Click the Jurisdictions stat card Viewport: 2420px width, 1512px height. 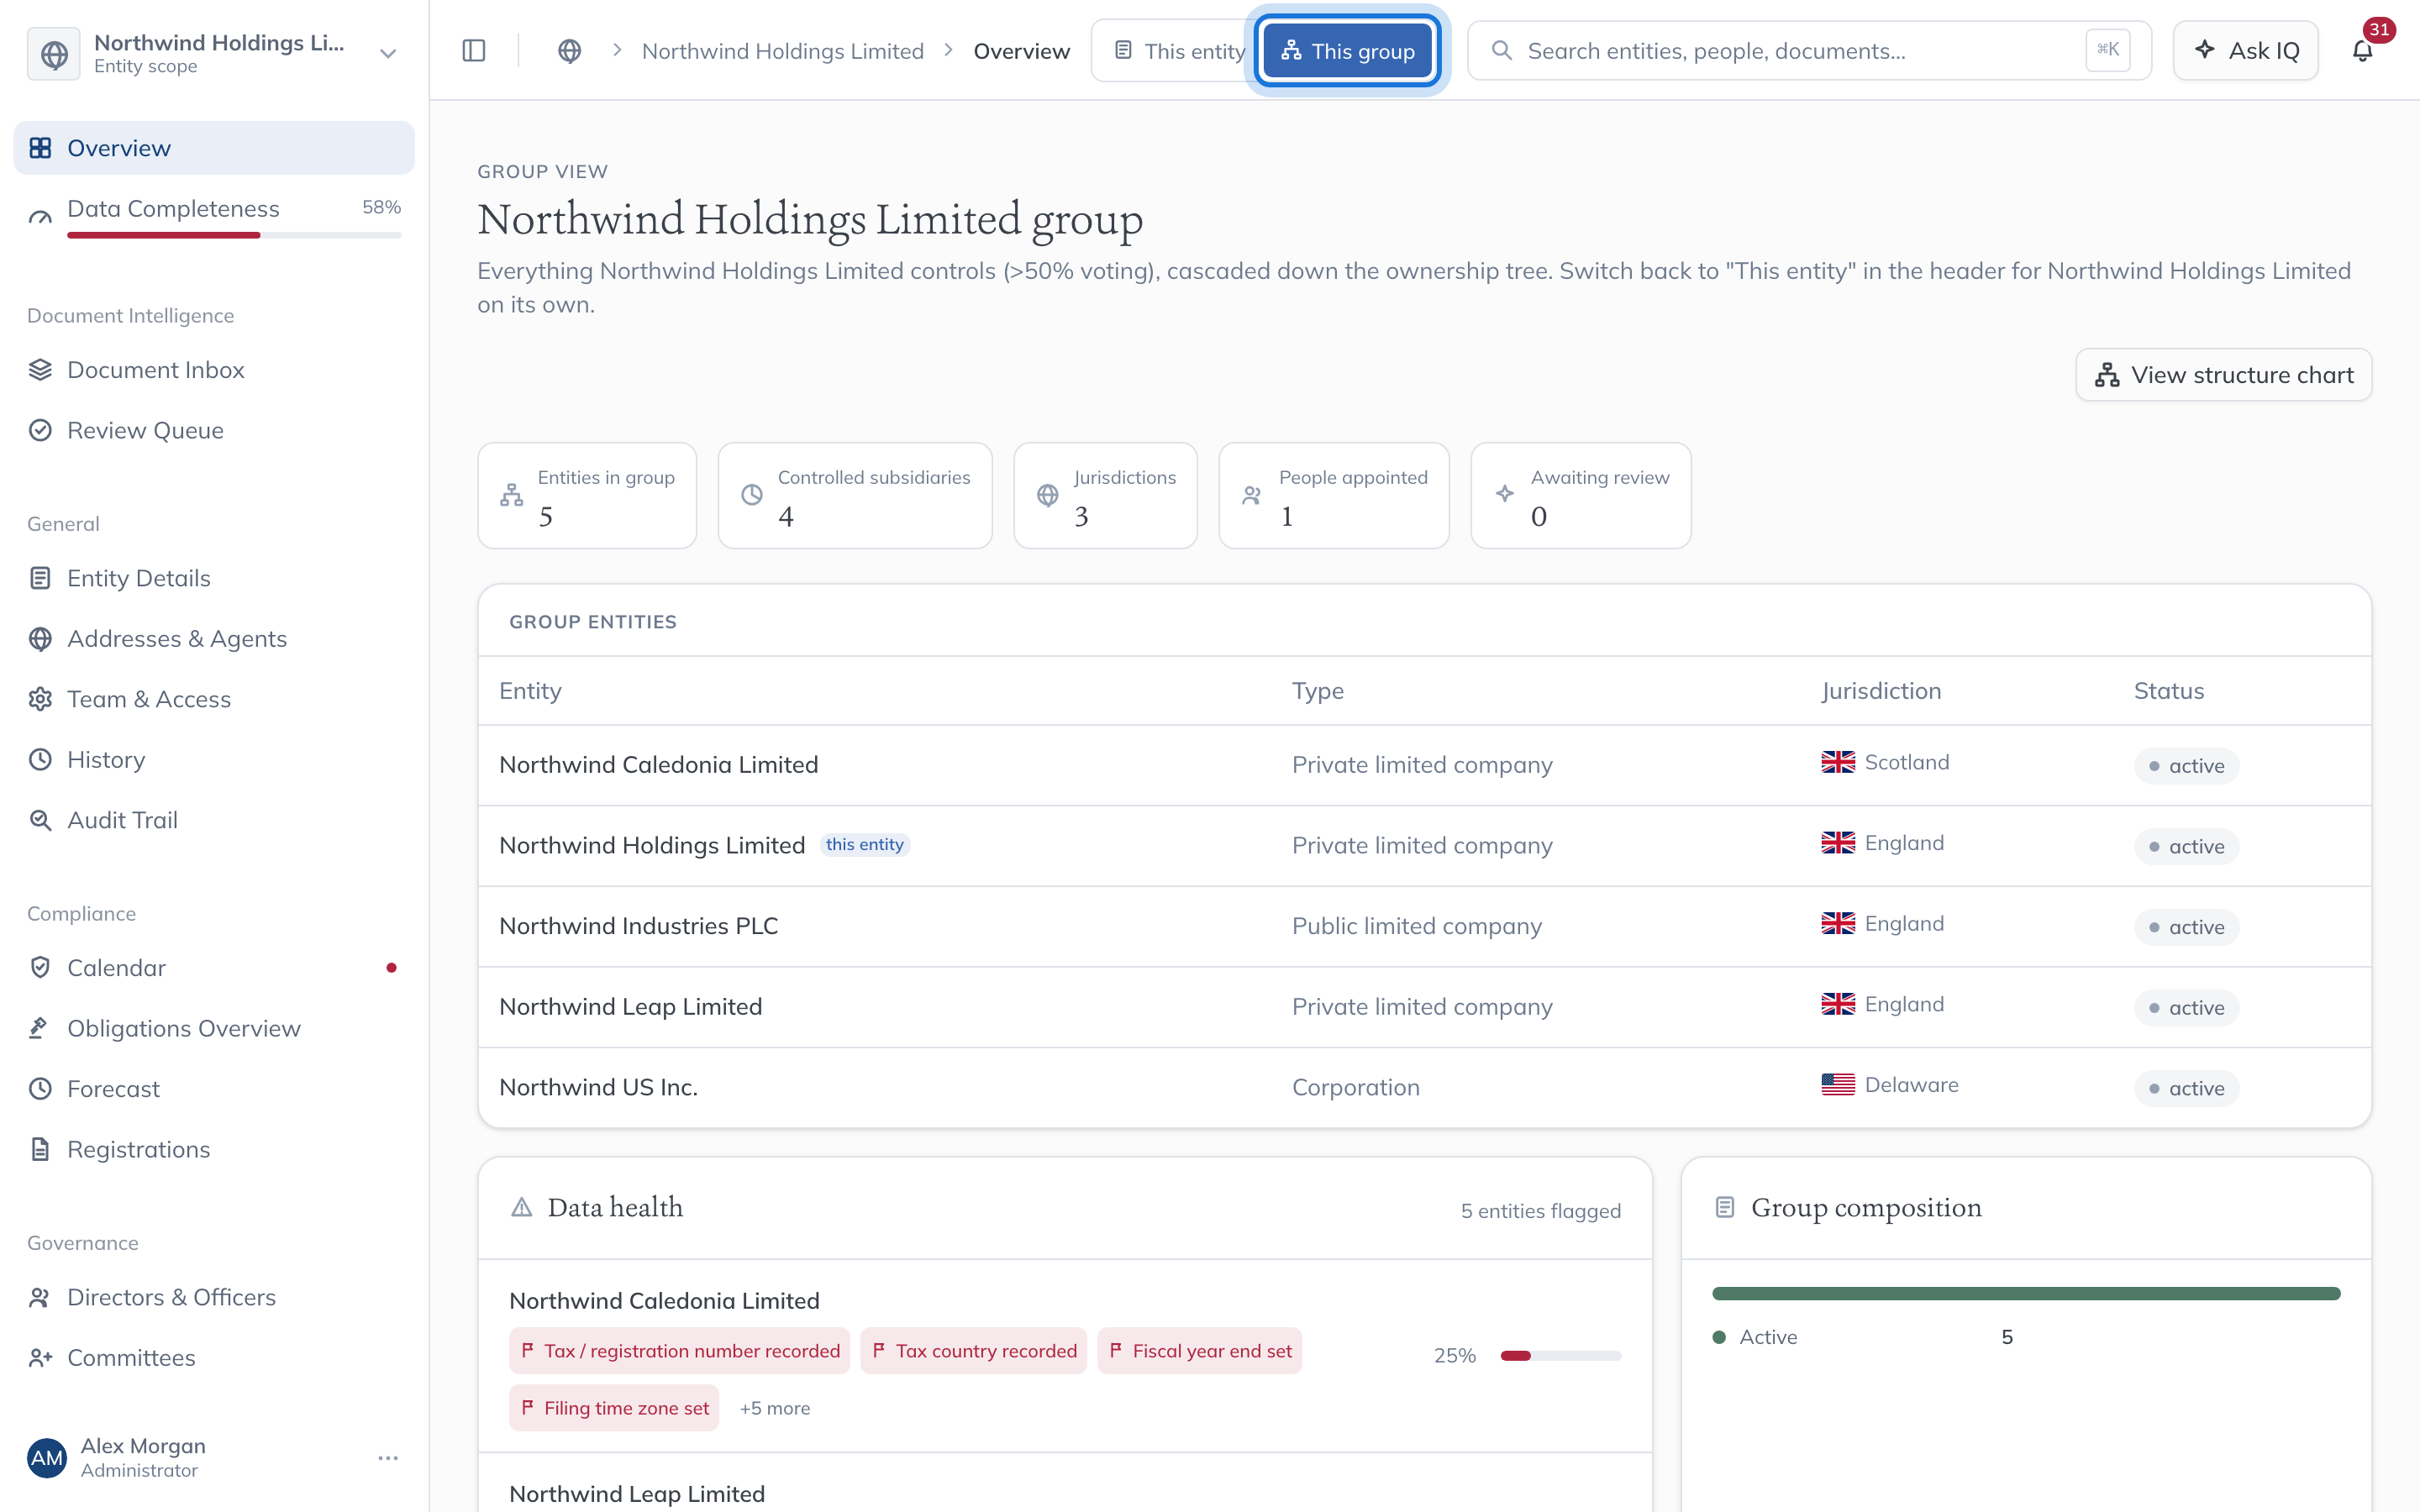1105,496
